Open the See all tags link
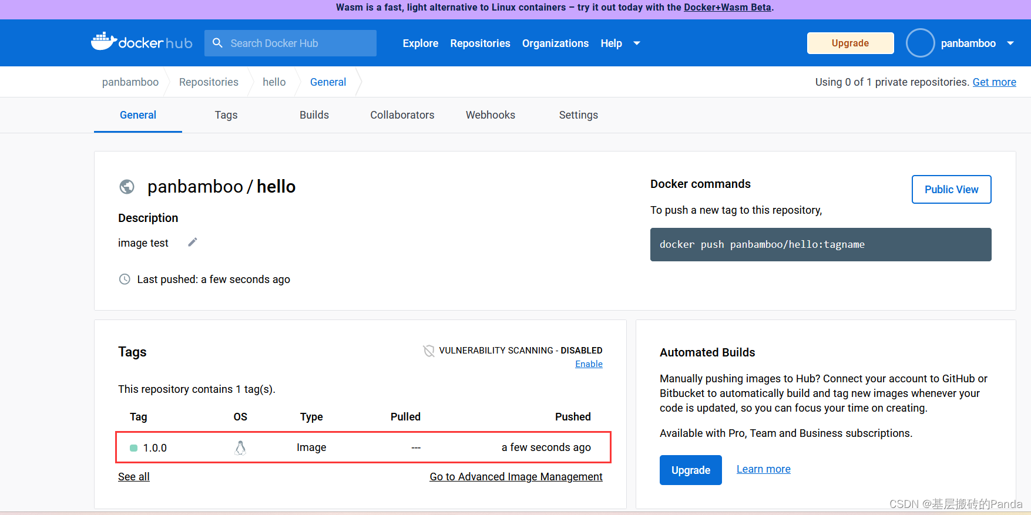The height and width of the screenshot is (515, 1031). click(x=134, y=477)
